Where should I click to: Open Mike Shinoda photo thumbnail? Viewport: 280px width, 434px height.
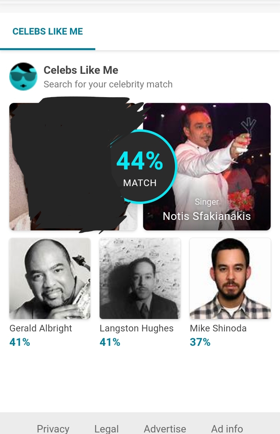[230, 279]
